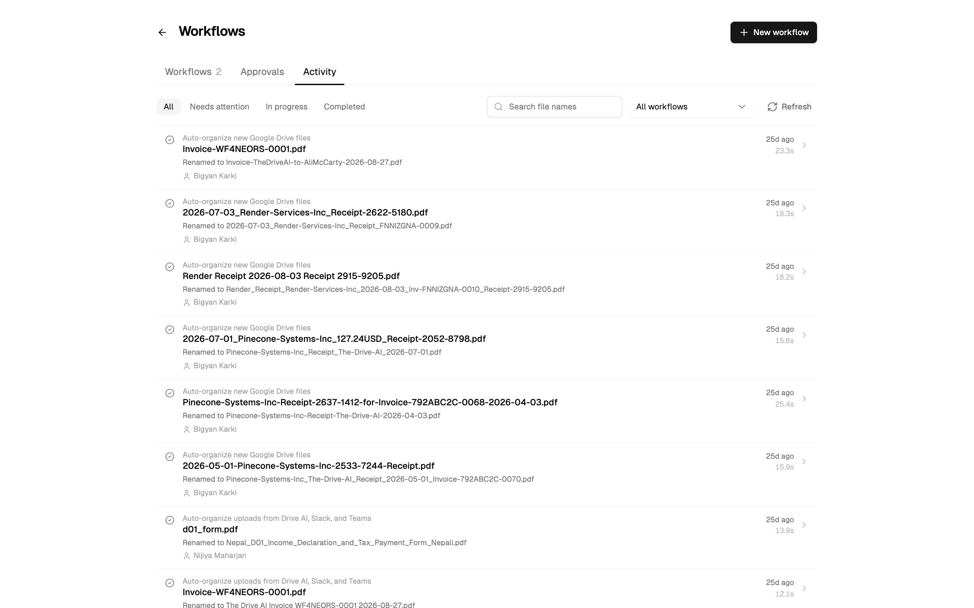Click user icon in Invoice-TheDriveAI-to-AliMcCarty row
The image size is (974, 608).
[x=186, y=176]
